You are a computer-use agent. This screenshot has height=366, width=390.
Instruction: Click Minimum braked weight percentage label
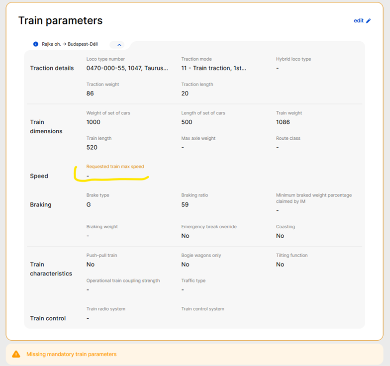coord(313,198)
